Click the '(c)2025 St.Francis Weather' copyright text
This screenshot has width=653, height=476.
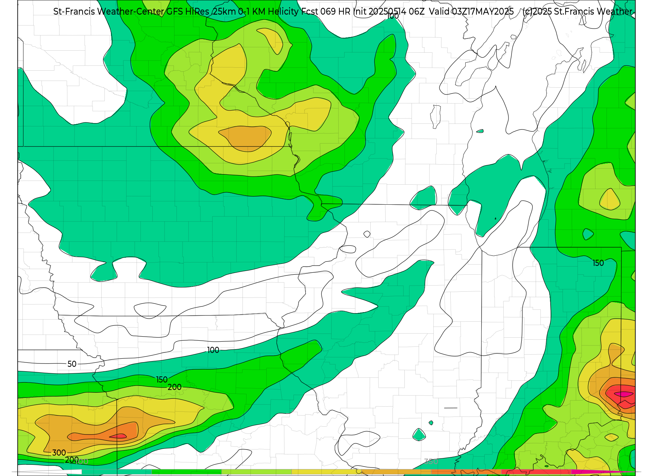(x=577, y=12)
